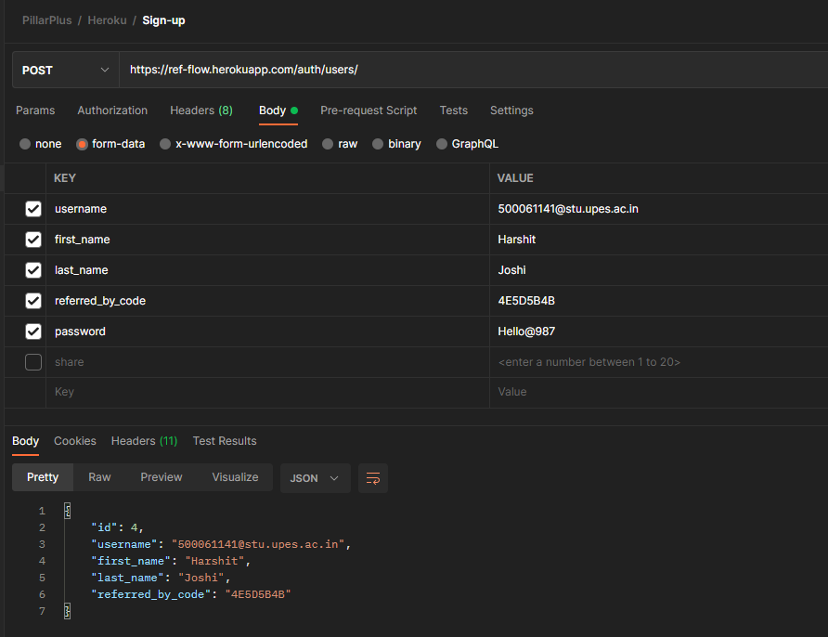Click the closing brace at line 7

coord(67,611)
